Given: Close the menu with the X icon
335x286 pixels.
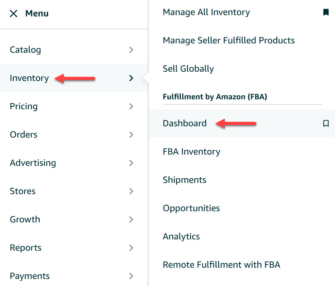Looking at the screenshot, I should [14, 13].
